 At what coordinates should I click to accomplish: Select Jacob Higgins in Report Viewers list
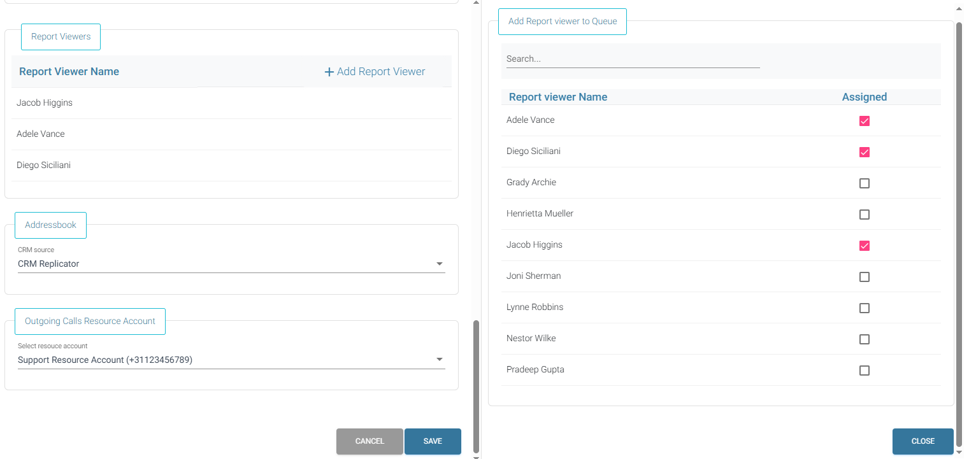tap(45, 102)
